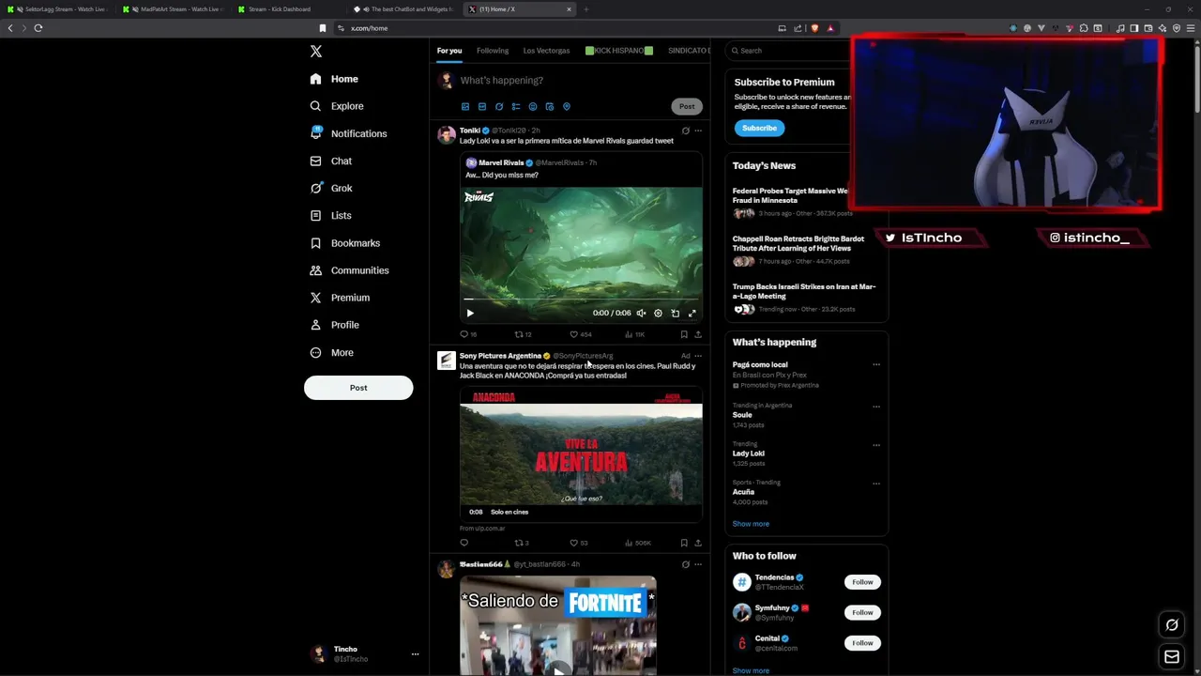Follow the Symfuhny account

pos(862,612)
